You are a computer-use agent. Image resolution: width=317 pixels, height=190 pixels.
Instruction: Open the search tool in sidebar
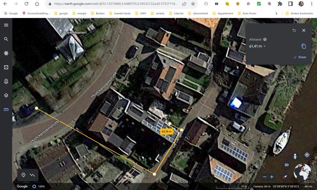6,39
